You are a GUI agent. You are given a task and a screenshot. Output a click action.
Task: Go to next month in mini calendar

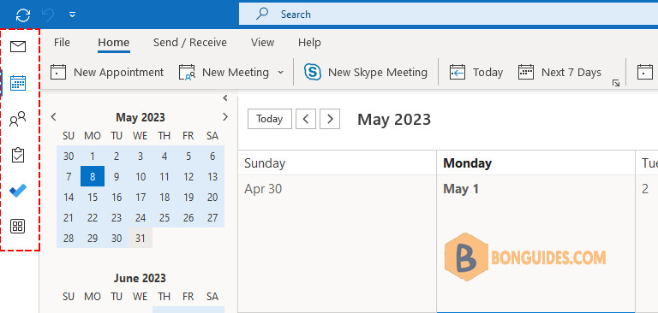pyautogui.click(x=225, y=117)
